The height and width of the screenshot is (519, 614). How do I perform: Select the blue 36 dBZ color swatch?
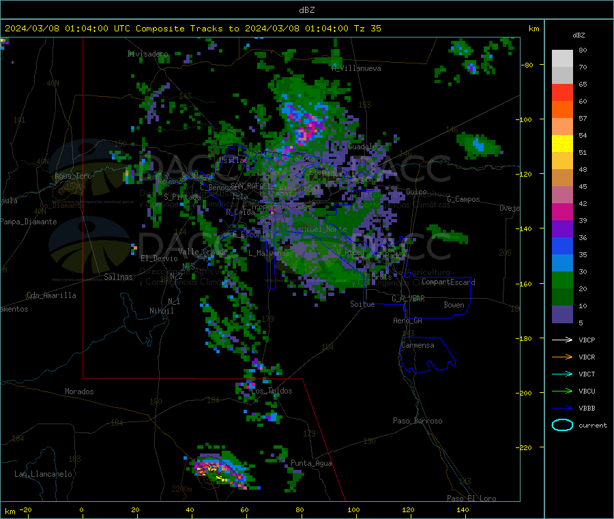pos(562,246)
